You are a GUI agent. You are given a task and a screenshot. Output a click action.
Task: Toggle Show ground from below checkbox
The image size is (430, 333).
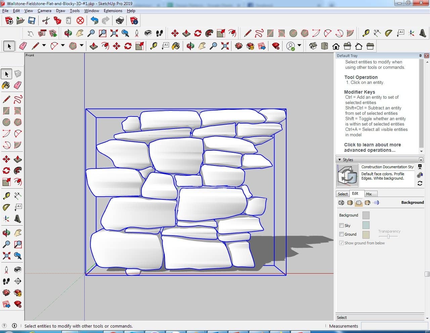(x=341, y=243)
